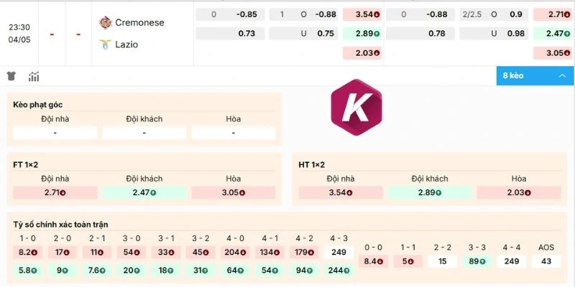Pick HT 1×2 Đội nhà odds 3.54
Screen dimensions: 575x287
[x=340, y=192]
